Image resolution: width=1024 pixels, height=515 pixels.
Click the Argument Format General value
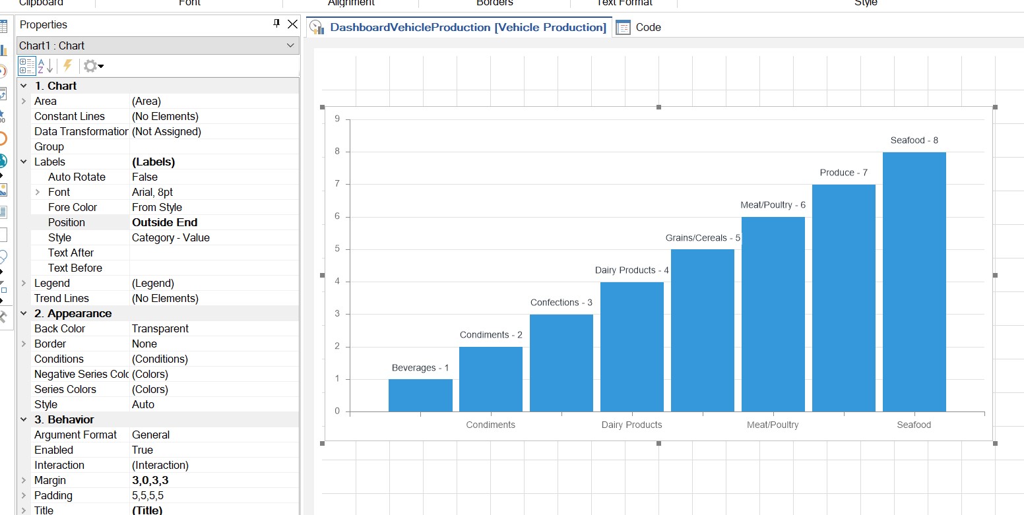[x=214, y=435]
